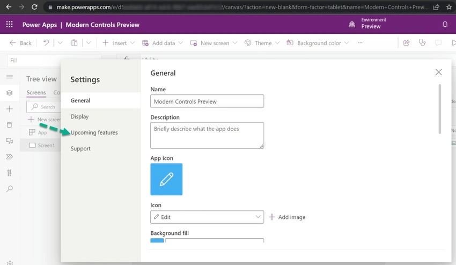Screen dimensions: 456x265
Task: Switch to the Screens tab in Tree view
Action: tap(36, 92)
